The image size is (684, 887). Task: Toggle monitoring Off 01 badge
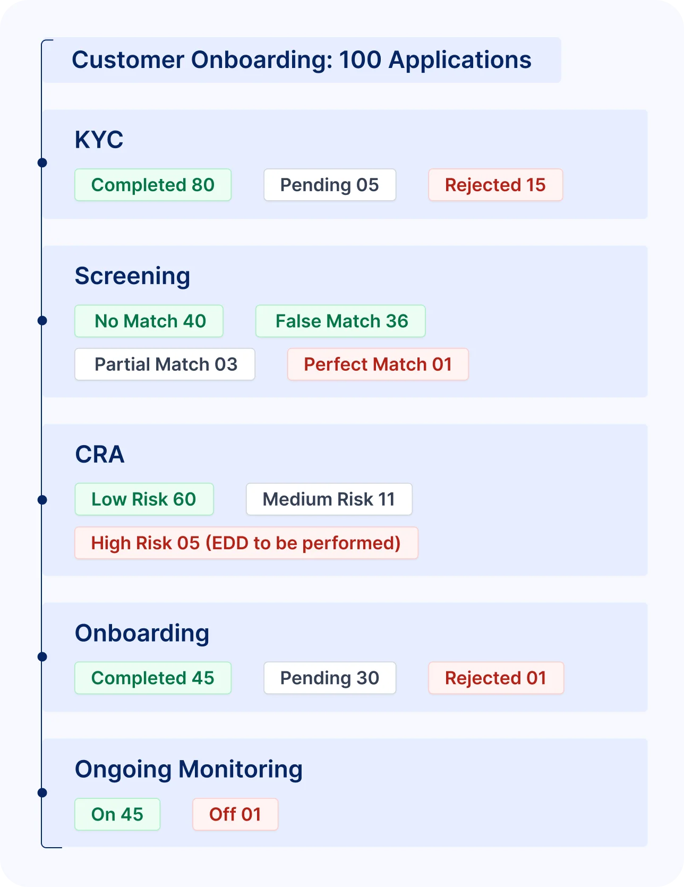[x=235, y=814]
